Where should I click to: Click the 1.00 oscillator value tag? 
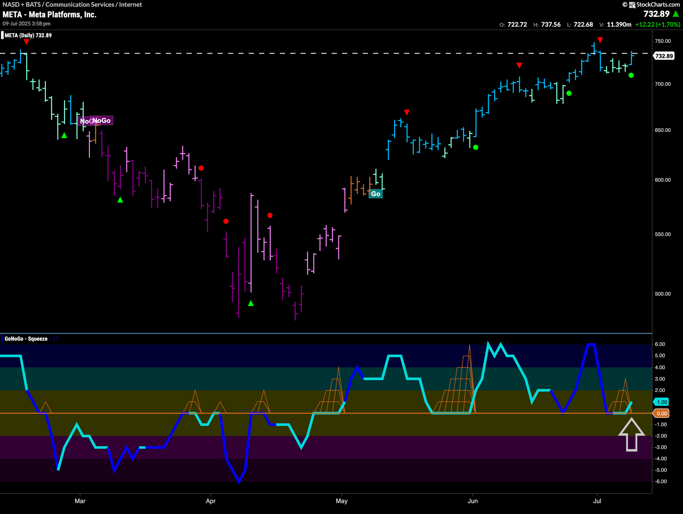661,402
